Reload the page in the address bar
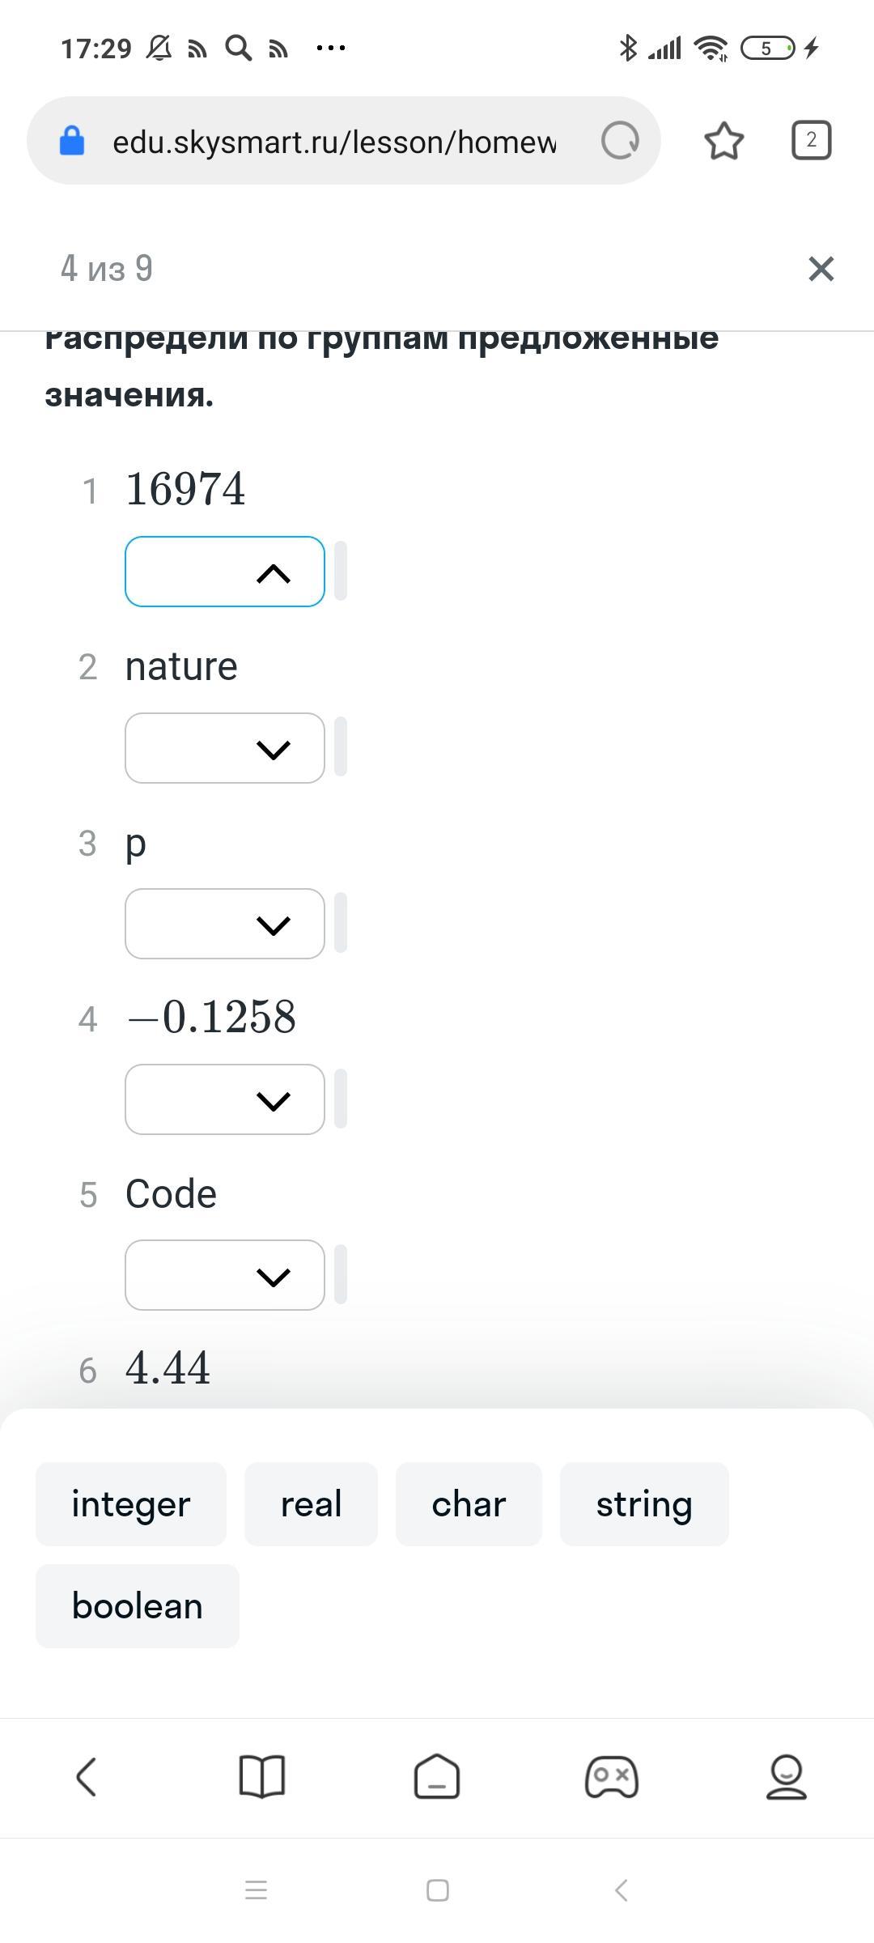Viewport: 874px width, 1943px height. [620, 141]
